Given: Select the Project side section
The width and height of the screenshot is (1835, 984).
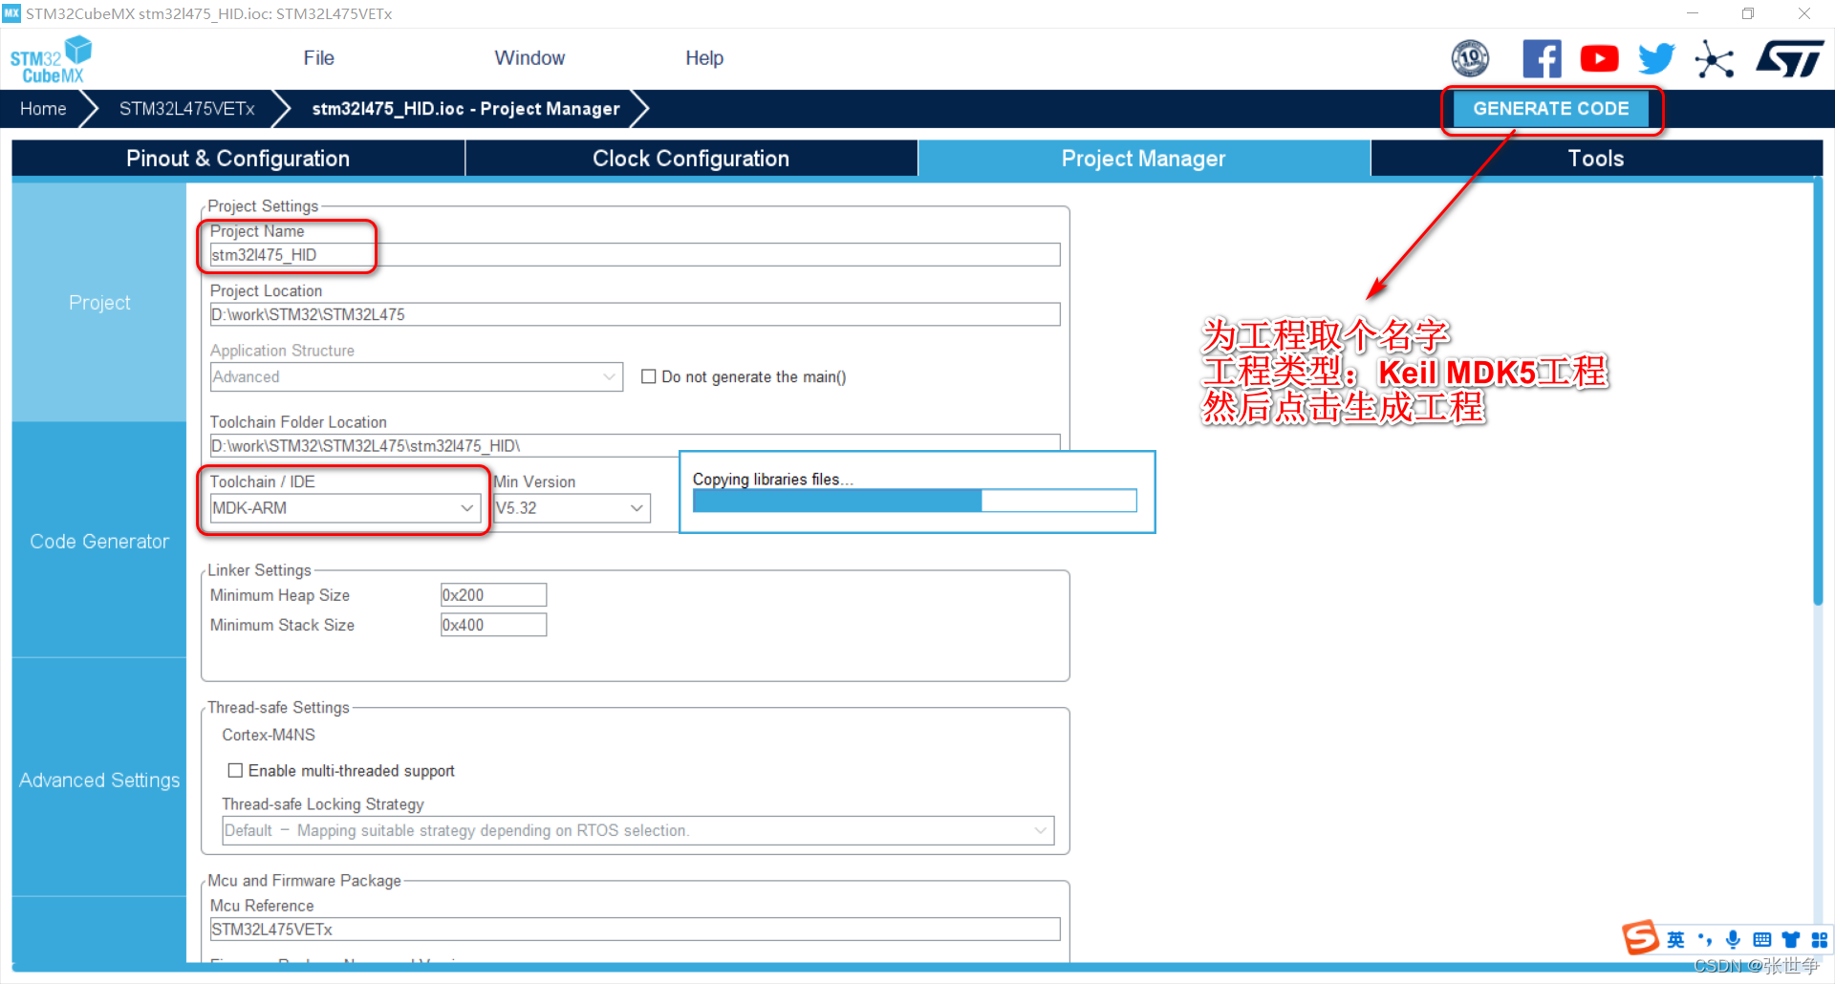Looking at the screenshot, I should click(99, 303).
